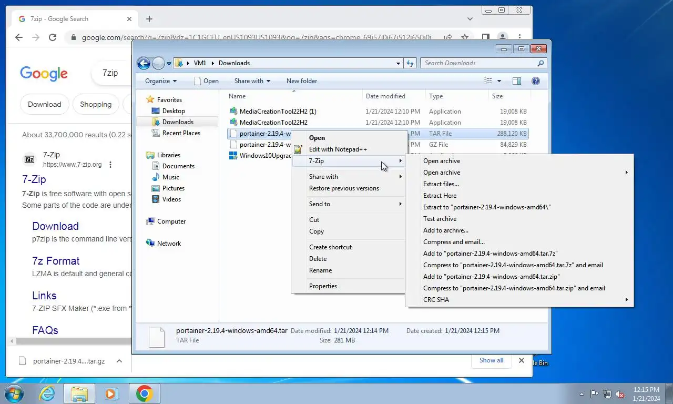673x404 pixels.
Task: Expand Send to submenu in context menu
Action: click(348, 204)
